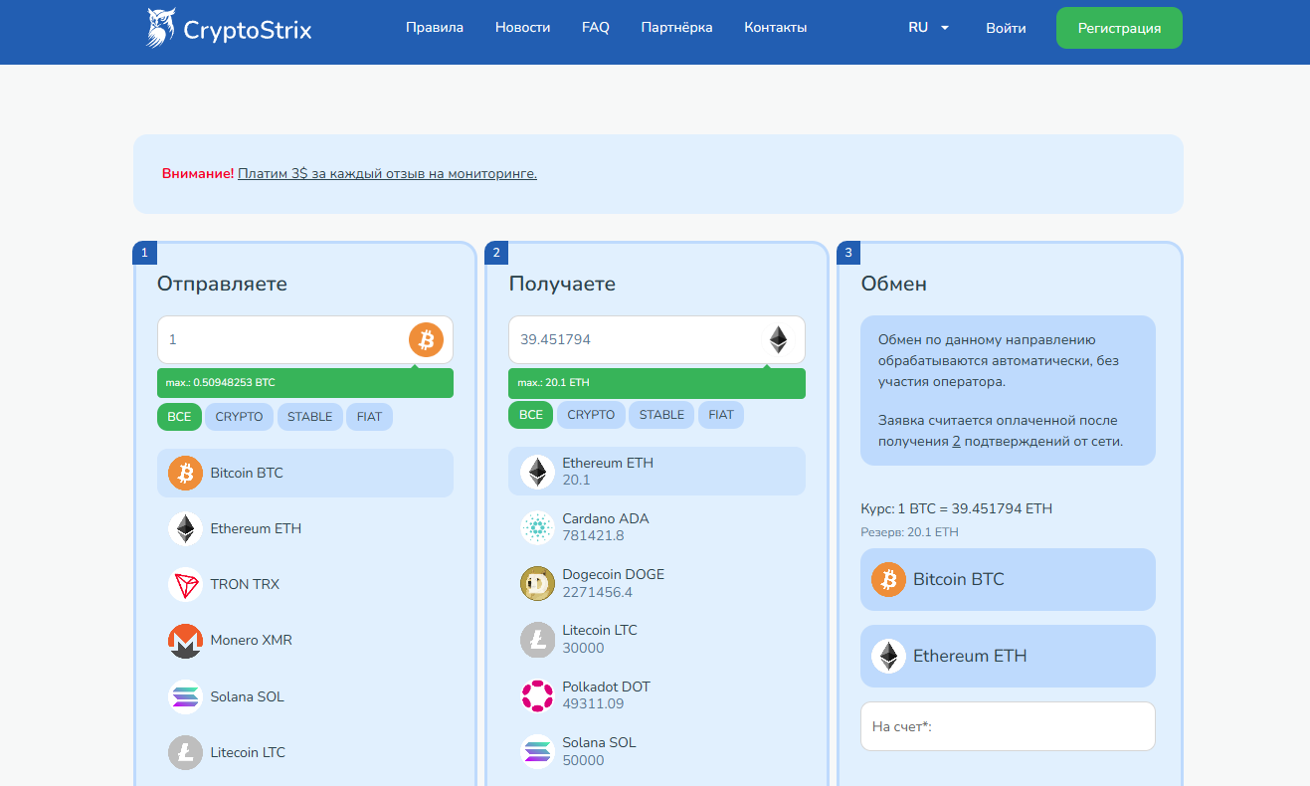Image resolution: width=1310 pixels, height=786 pixels.
Task: Click Отправляете column heading
Action: (222, 284)
